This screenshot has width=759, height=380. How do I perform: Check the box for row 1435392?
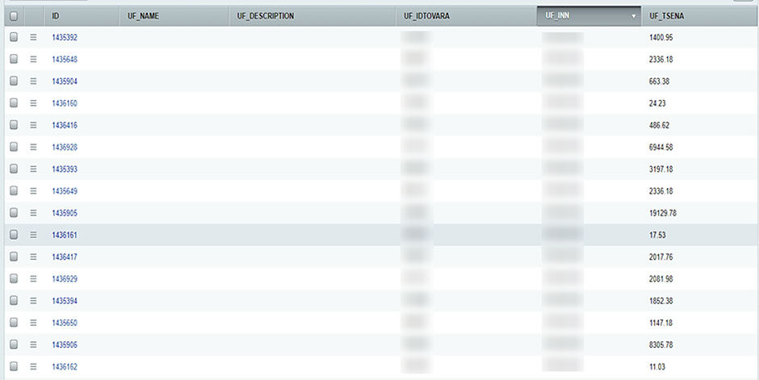[14, 37]
